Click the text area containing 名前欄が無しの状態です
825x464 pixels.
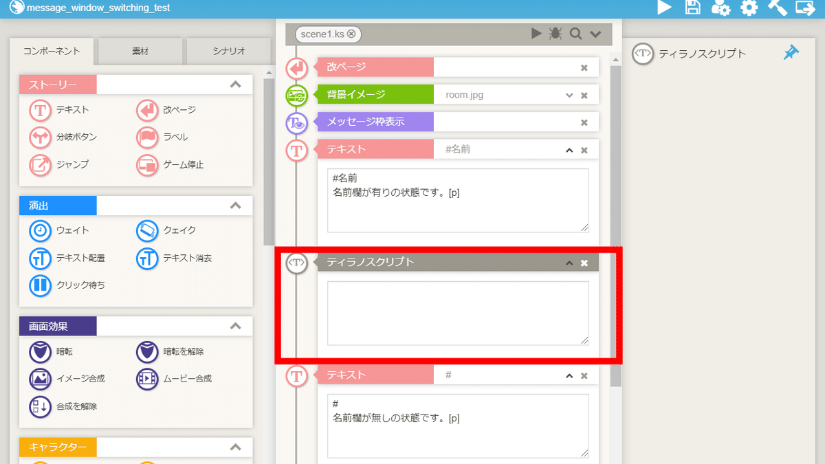(458, 426)
